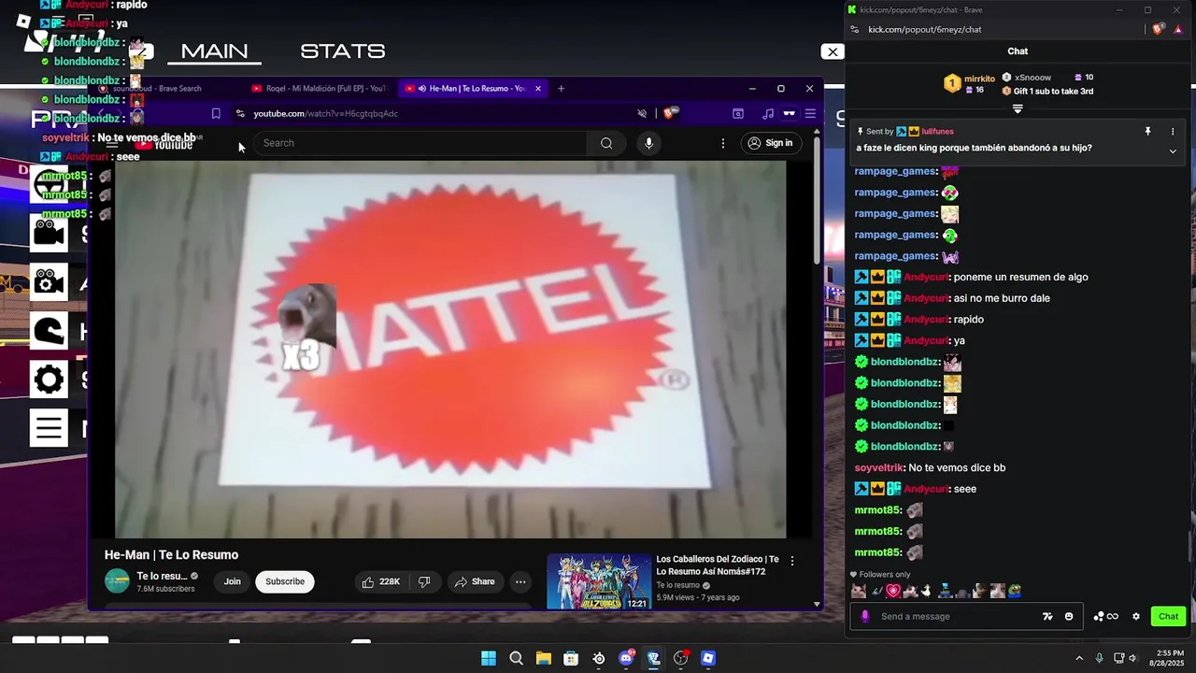Click the list lines icon in game menu
Viewport: 1196px width, 673px height.
pos(49,428)
